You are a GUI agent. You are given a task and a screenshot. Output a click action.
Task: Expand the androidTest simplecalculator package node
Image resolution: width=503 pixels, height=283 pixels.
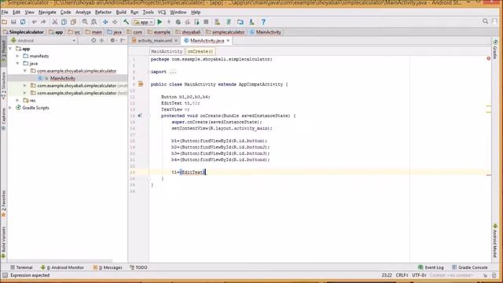pos(25,86)
